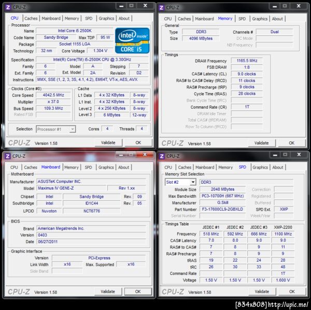Click OK in the Mainboard window
Image resolution: width=311 pixels, height=310 pixels.
[138, 291]
